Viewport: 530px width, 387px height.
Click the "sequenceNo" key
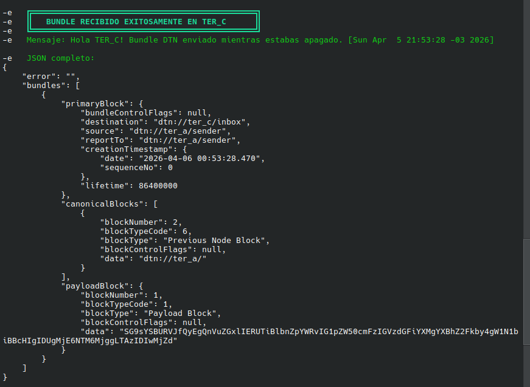129,168
